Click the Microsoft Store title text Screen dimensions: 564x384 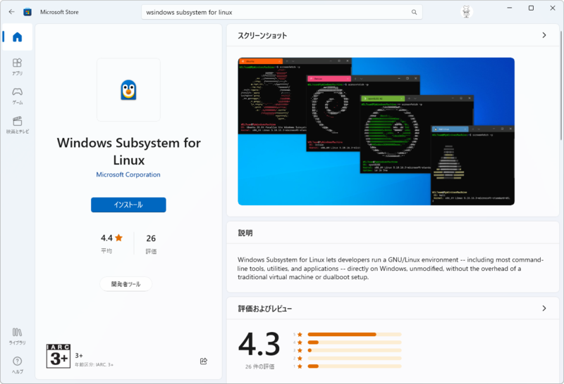click(x=59, y=12)
